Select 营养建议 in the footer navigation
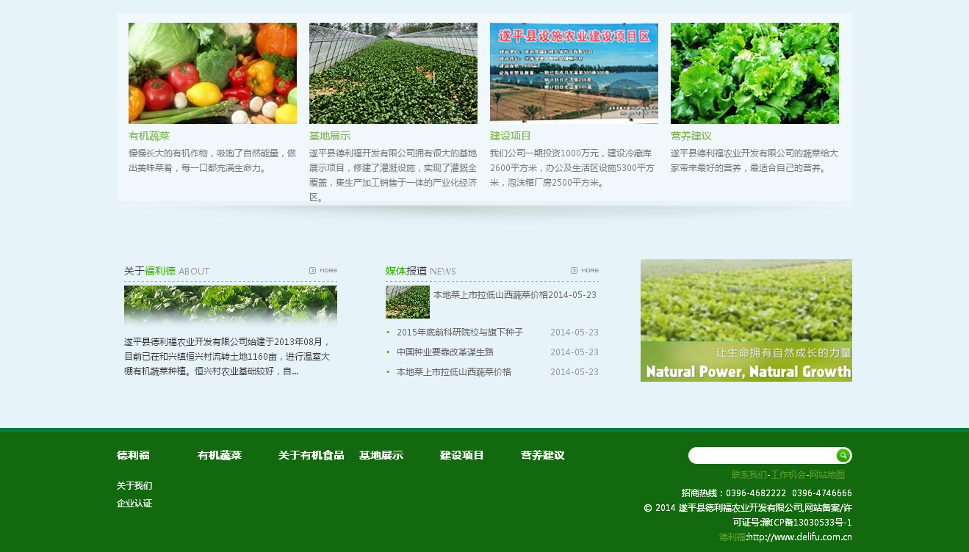The height and width of the screenshot is (552, 969). point(542,455)
